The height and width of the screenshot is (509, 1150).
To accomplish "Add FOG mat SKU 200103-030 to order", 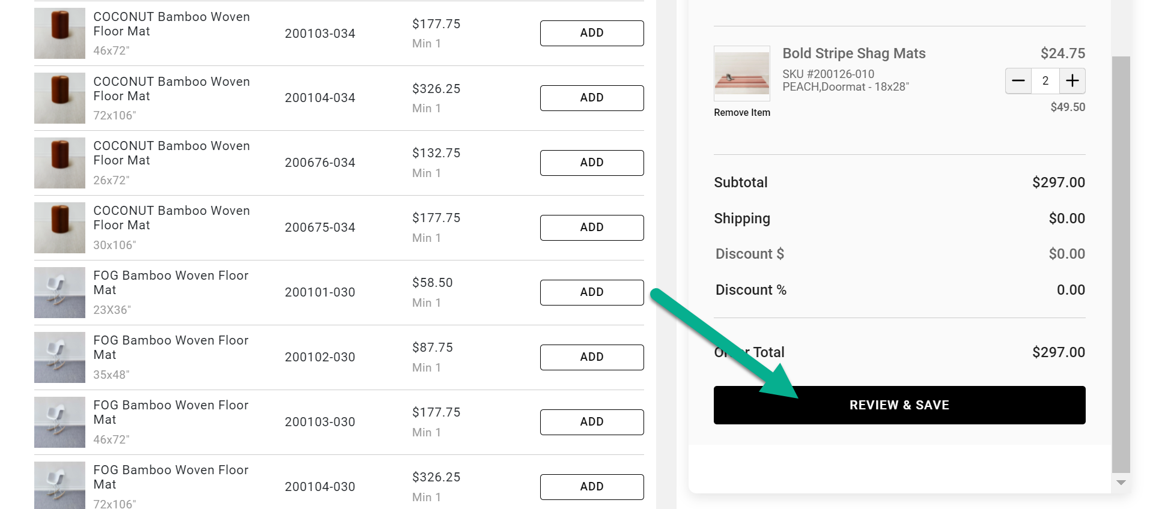I will coord(591,422).
